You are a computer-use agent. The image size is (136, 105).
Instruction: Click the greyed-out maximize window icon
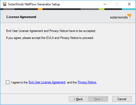(x=117, y=4)
